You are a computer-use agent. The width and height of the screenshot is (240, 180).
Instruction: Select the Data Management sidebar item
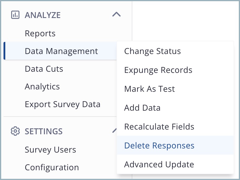[61, 51]
